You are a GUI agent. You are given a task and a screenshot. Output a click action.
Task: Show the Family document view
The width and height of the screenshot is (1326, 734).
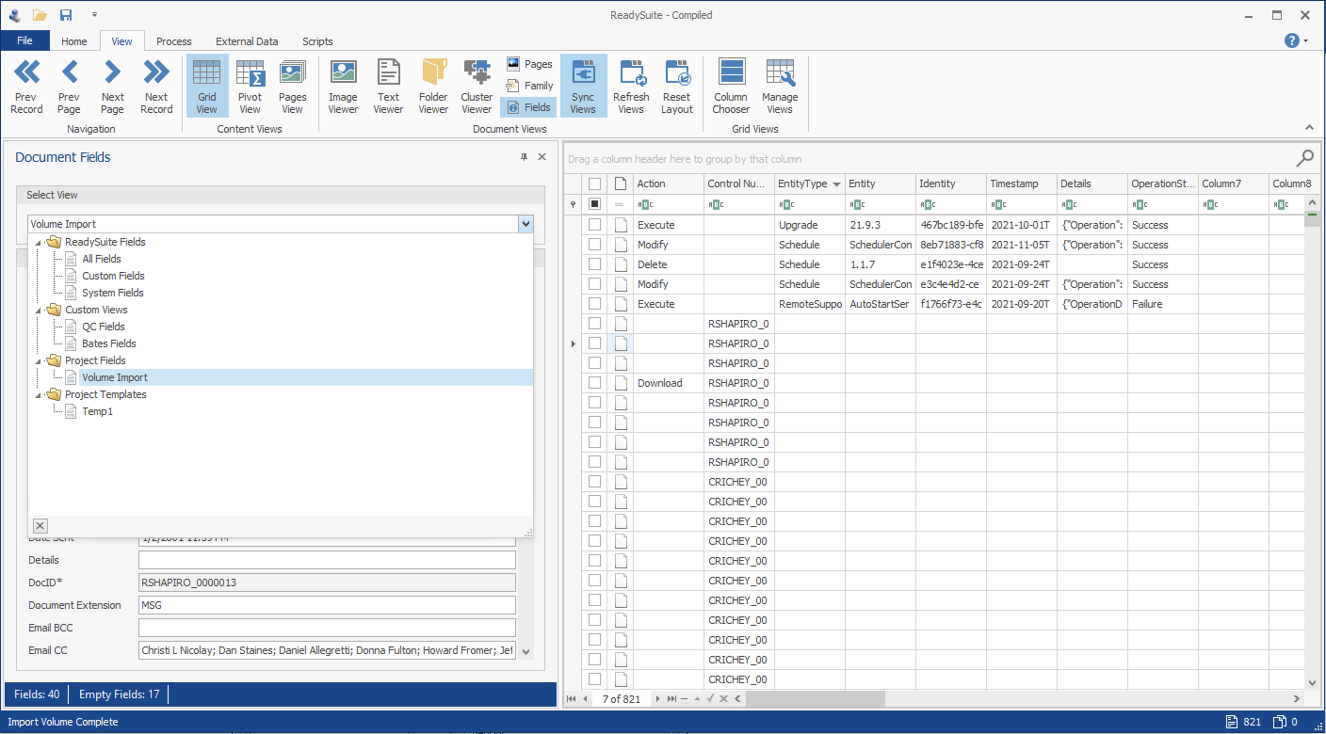528,86
